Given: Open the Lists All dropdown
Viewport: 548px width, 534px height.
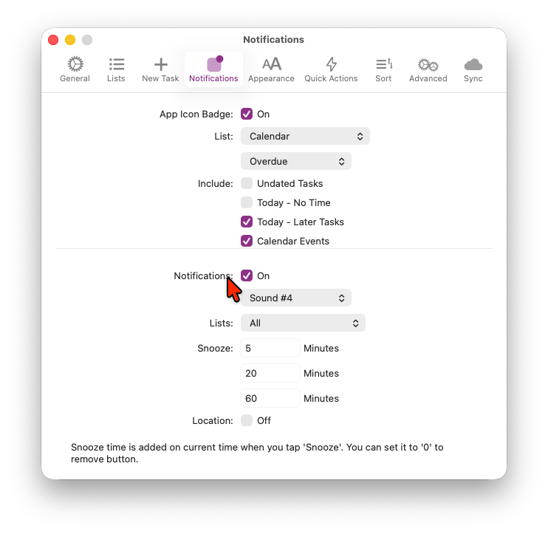Looking at the screenshot, I should [303, 323].
